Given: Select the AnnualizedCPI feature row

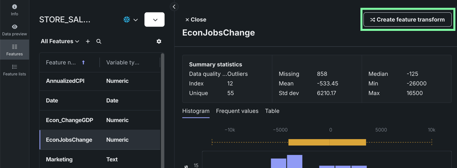Looking at the screenshot, I should [x=65, y=81].
